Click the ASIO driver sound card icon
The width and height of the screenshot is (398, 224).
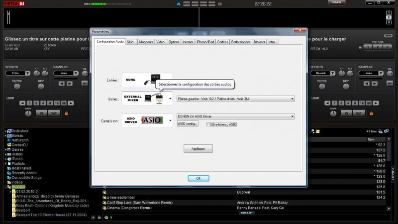tap(147, 120)
